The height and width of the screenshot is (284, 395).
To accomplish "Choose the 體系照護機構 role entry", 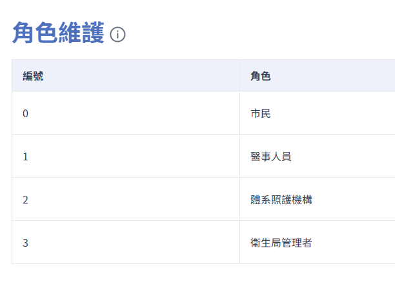I will 281,200.
